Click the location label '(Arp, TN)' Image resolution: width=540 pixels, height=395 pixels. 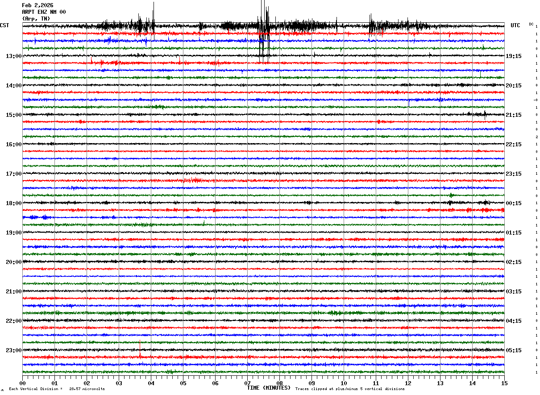[x=36, y=19]
